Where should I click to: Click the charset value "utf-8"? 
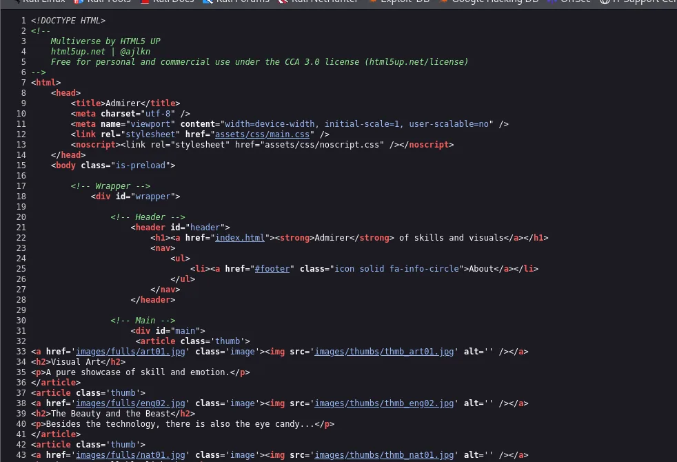[x=158, y=114]
